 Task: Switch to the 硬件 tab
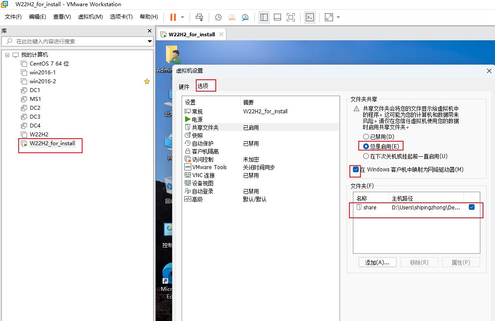tap(184, 87)
